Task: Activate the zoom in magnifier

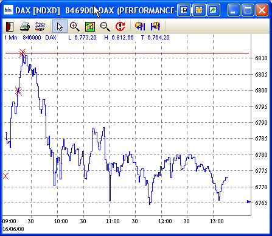Action: [x=74, y=27]
